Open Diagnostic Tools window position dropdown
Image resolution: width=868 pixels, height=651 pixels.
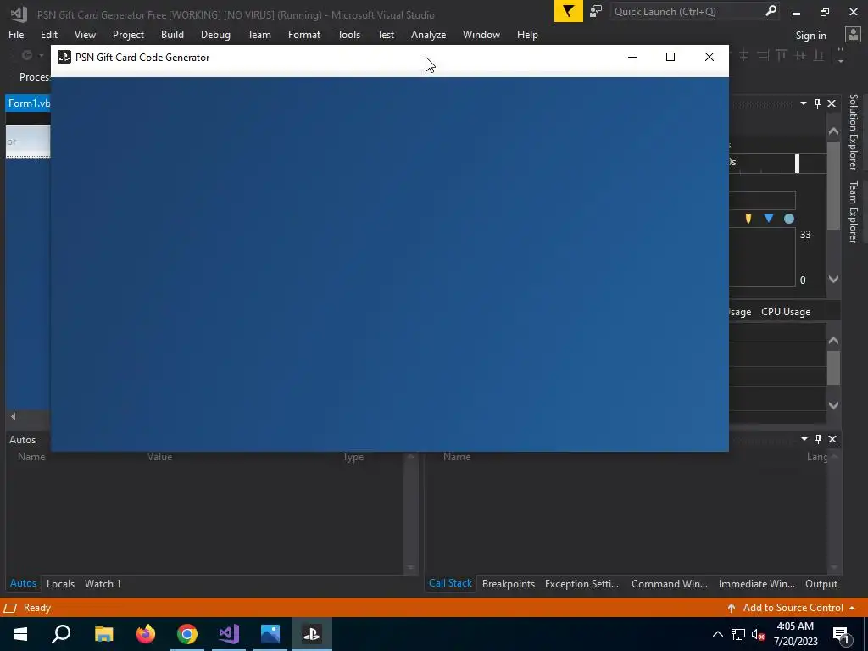coord(804,103)
